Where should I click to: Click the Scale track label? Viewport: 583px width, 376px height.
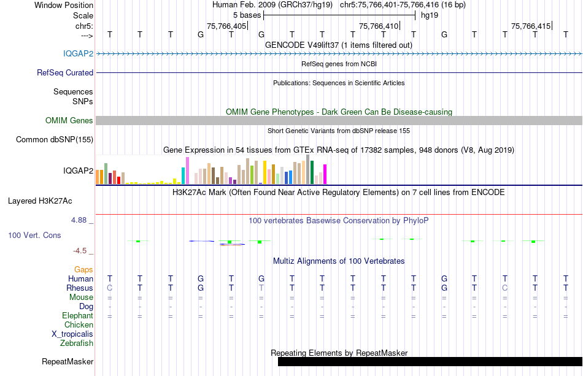(x=83, y=15)
